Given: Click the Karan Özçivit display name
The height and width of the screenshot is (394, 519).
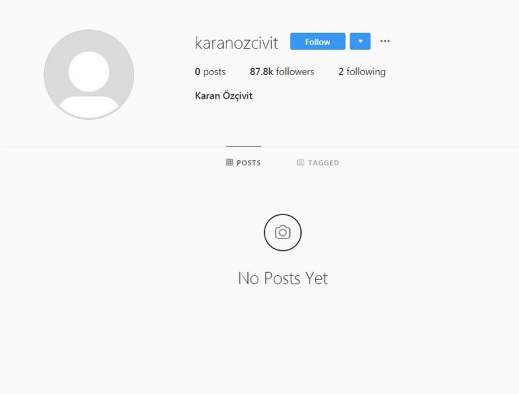Looking at the screenshot, I should (224, 95).
